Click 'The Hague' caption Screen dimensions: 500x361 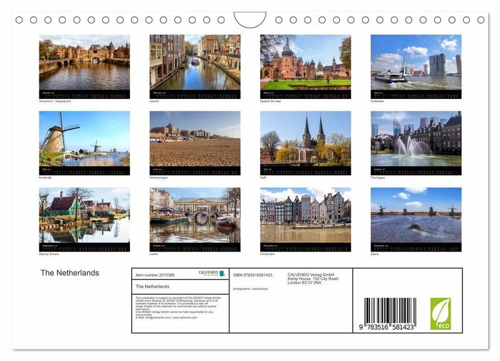377,178
